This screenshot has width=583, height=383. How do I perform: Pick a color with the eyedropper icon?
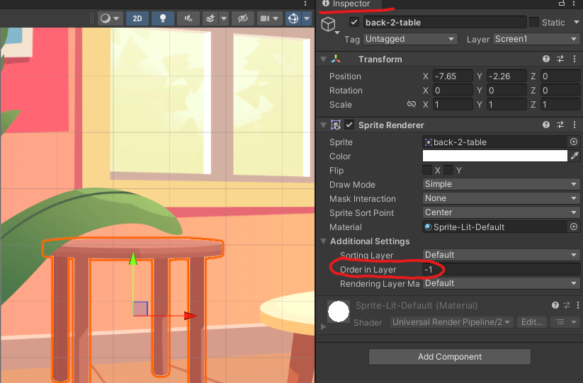574,156
